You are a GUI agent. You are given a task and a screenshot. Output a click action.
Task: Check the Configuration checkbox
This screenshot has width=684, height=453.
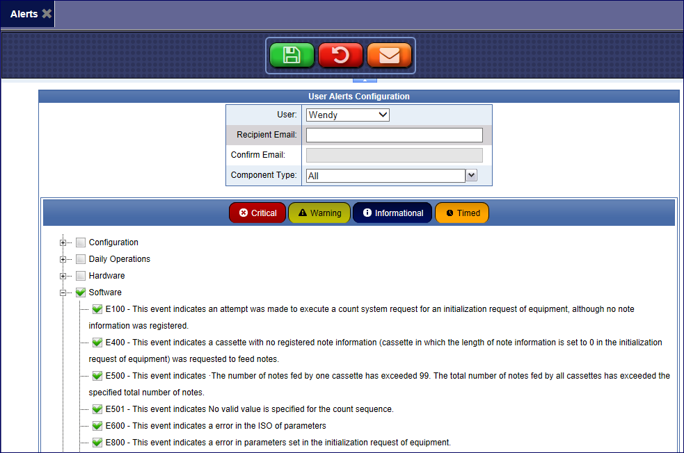coord(81,242)
